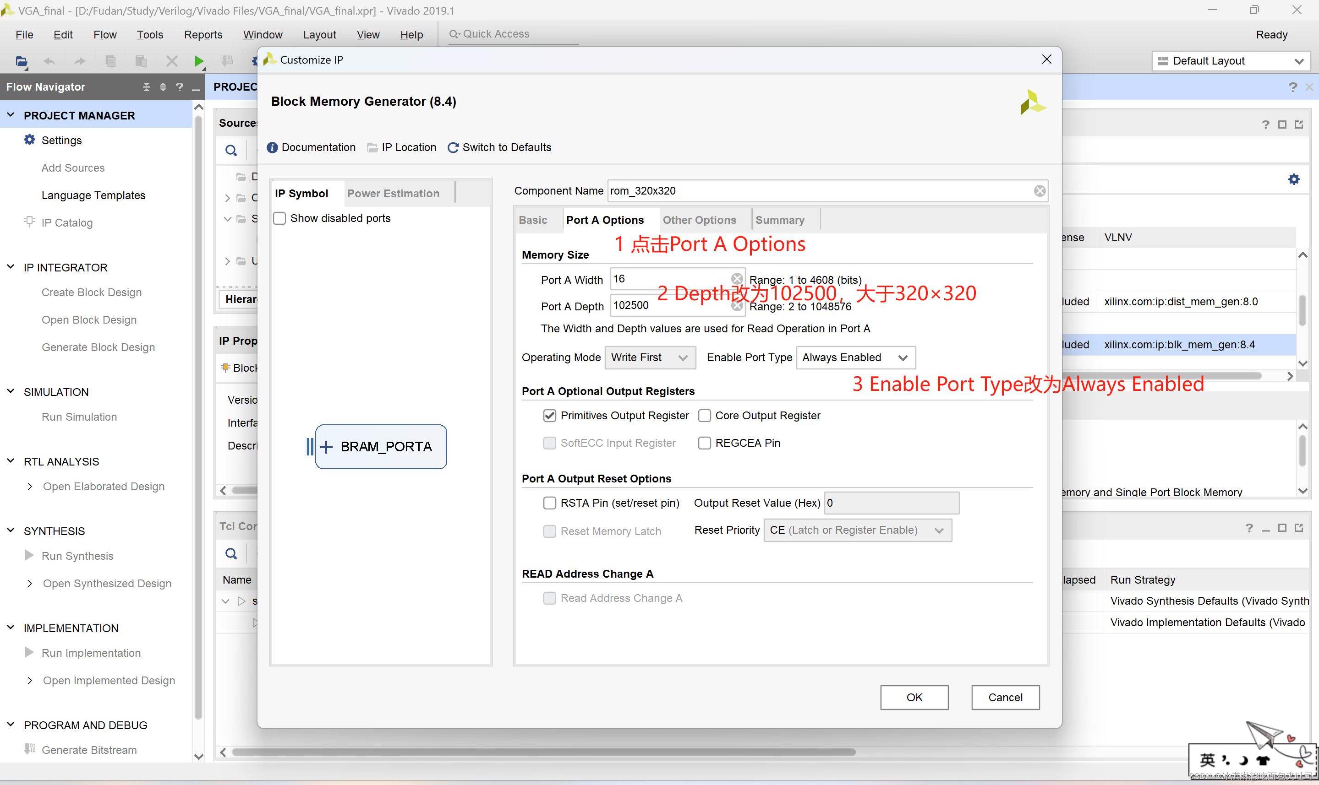Click the Paste icon in toolbar
The height and width of the screenshot is (785, 1319).
(x=141, y=61)
